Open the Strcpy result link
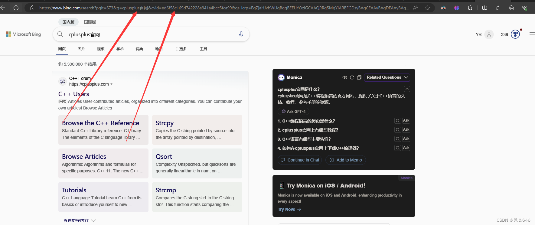This screenshot has width=535, height=225. [165, 123]
